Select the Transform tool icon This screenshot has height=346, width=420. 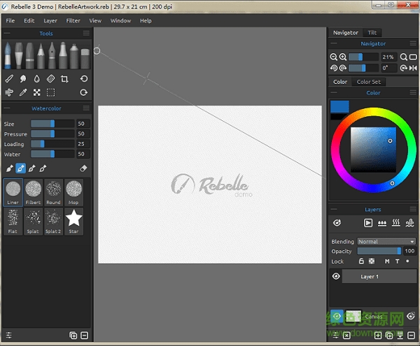(x=36, y=92)
